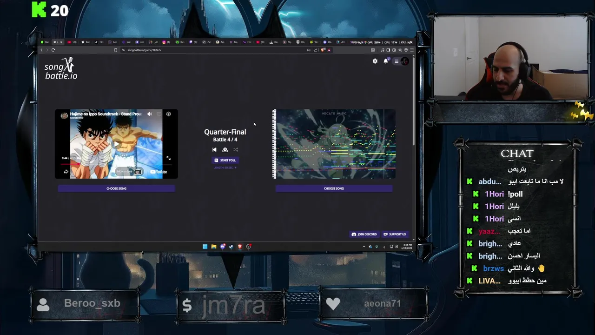
Task: Click yaaz... username in chat
Action: [x=489, y=231]
